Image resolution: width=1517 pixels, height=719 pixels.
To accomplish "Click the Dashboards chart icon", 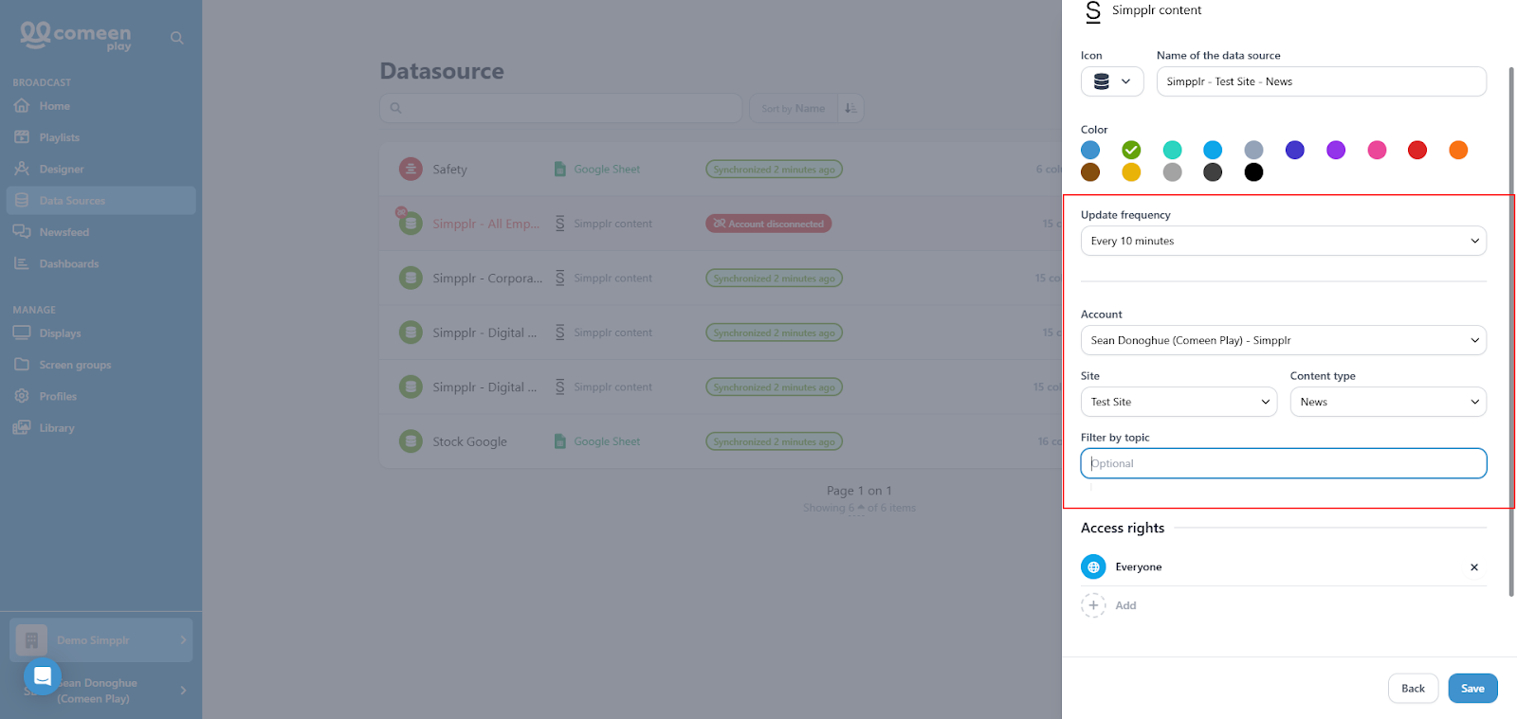I will coord(22,262).
